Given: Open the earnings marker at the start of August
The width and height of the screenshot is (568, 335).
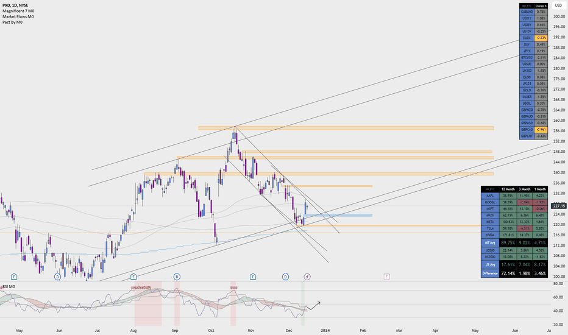Looking at the screenshot, I should click(x=133, y=277).
